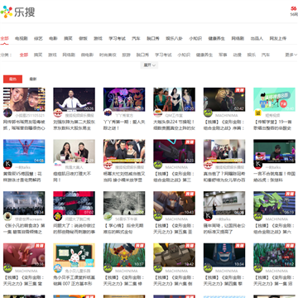298x298 pixels.
Task: Click 56音乐下午茶 channel avatar
Action: 108,217
